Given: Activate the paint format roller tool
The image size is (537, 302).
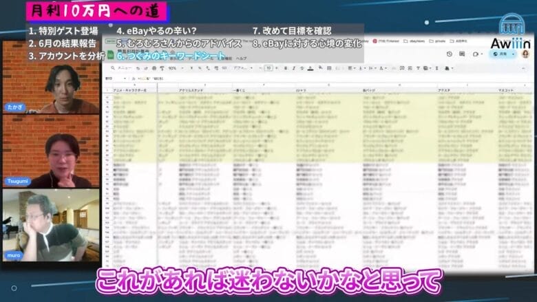Looking at the screenshot, I should coord(162,68).
